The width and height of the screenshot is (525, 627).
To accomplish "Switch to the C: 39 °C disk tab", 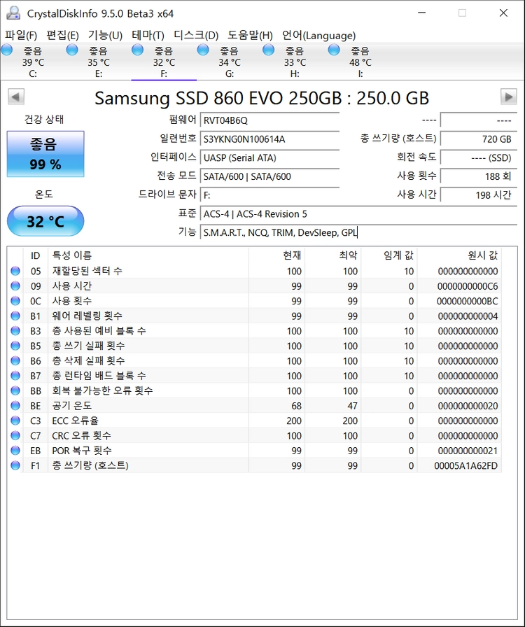I will pyautogui.click(x=33, y=62).
